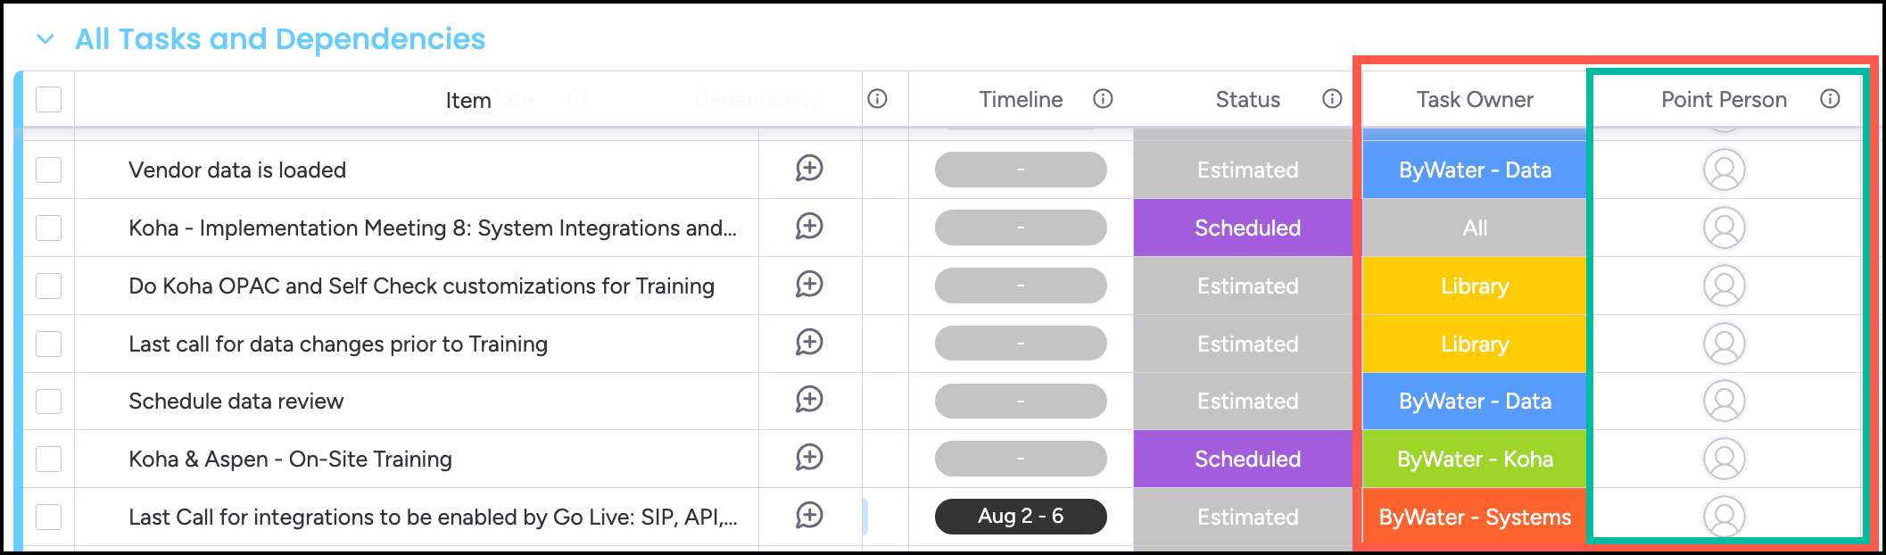The width and height of the screenshot is (1886, 555).
Task: Tick the select-all checkbox in header row
Action: tap(49, 99)
